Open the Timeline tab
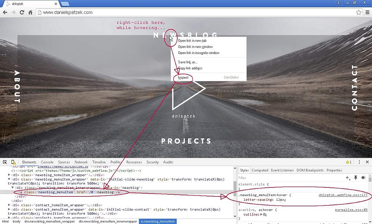 pos(99,162)
